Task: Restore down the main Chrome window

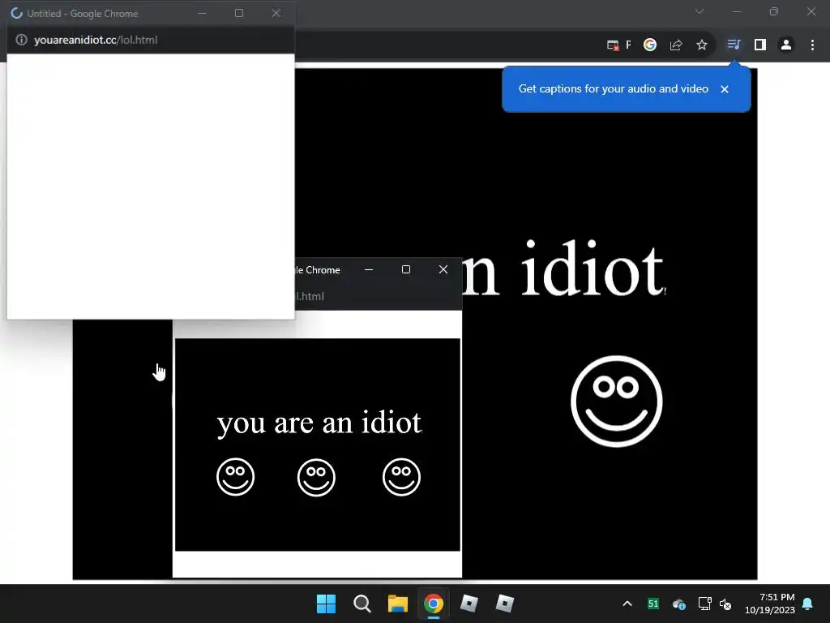Action: tap(774, 11)
